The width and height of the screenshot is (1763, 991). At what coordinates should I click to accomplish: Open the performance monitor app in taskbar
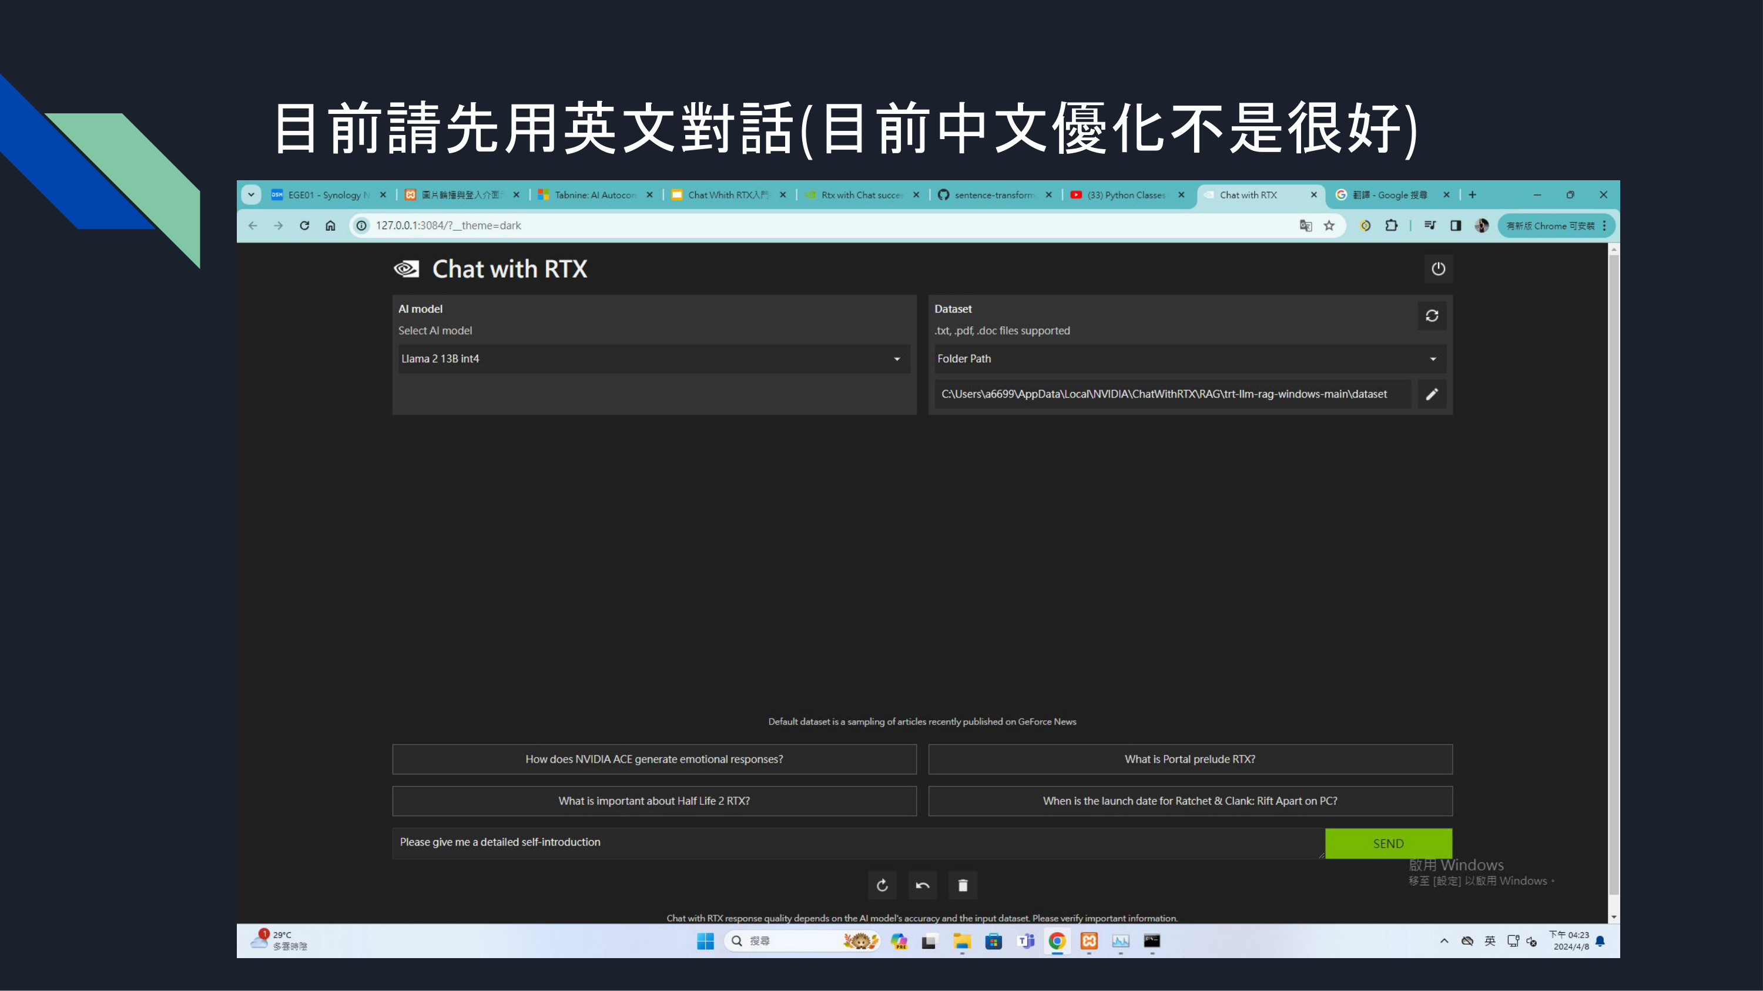pos(1120,941)
